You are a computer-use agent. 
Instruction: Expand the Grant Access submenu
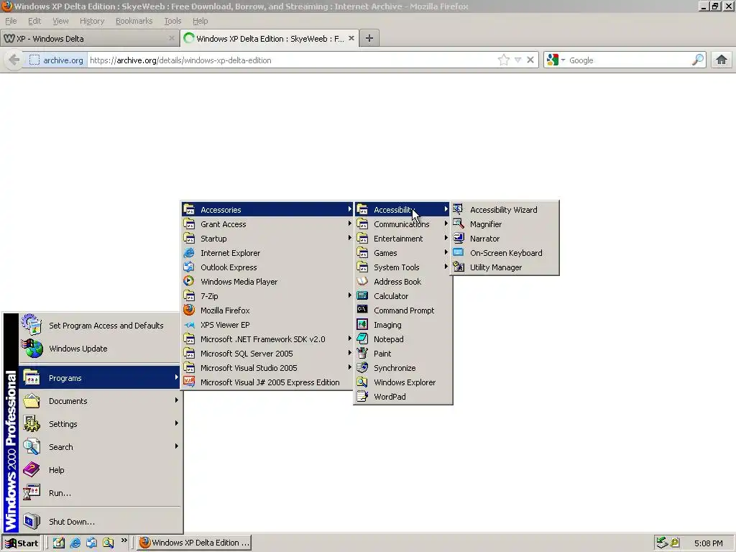pos(267,224)
